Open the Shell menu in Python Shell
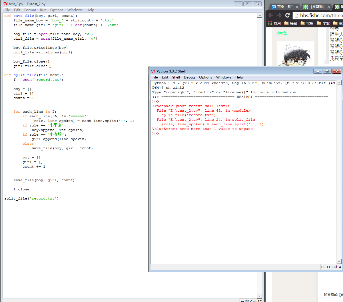The image size is (343, 302). [x=176, y=77]
